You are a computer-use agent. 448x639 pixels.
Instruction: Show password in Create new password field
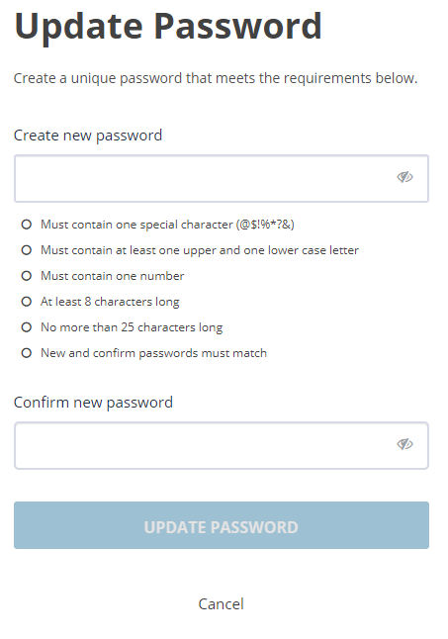[404, 177]
